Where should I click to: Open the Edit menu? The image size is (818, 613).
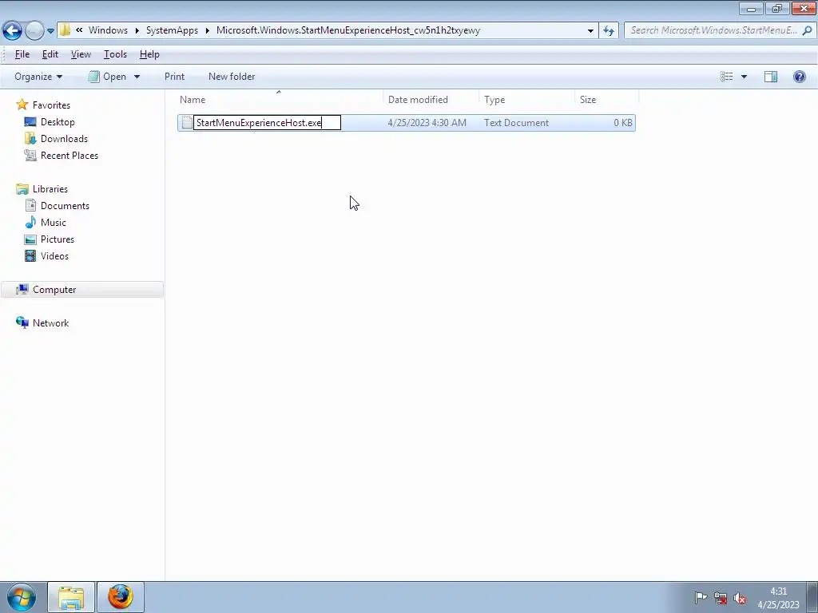50,54
